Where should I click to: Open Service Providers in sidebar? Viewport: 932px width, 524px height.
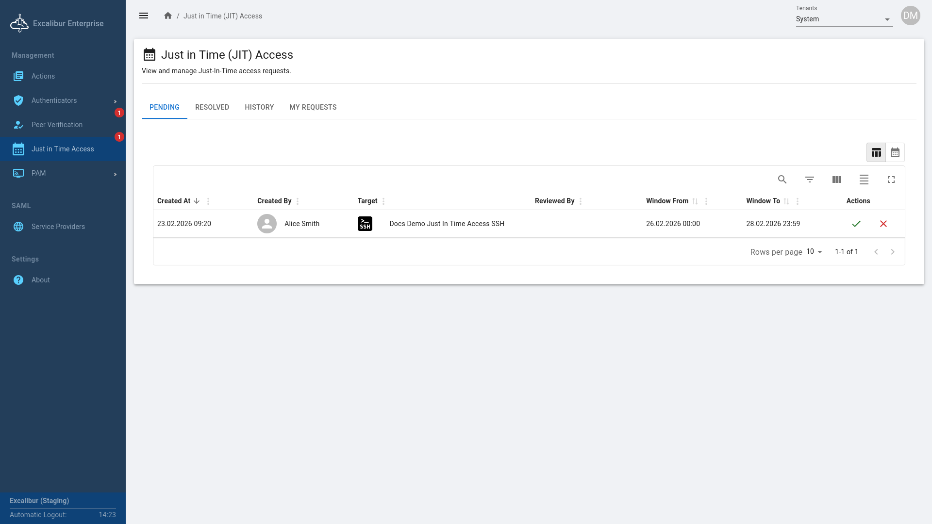(58, 227)
